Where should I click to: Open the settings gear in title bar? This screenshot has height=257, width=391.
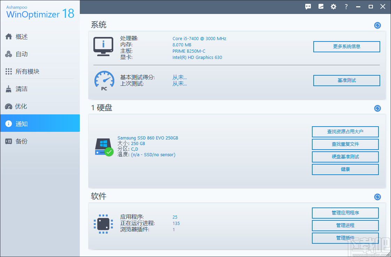(333, 6)
